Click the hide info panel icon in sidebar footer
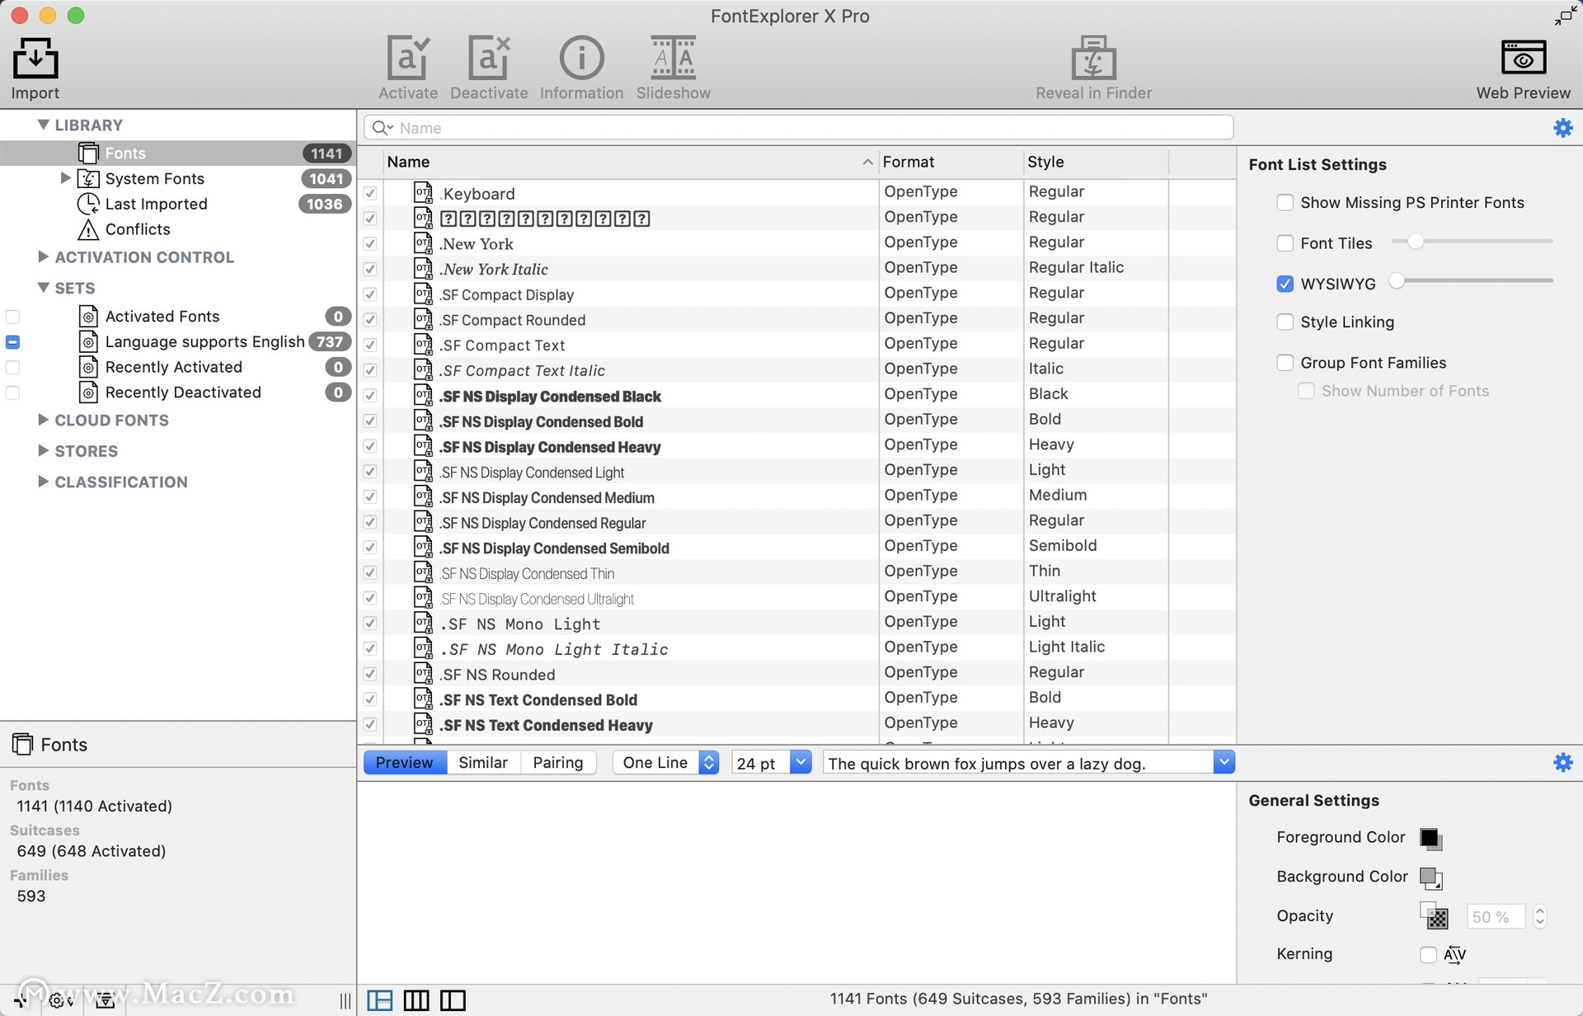 pos(105,1000)
